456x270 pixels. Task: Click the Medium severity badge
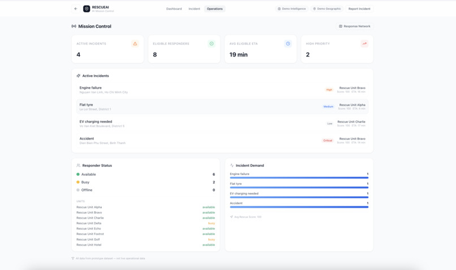click(x=328, y=107)
